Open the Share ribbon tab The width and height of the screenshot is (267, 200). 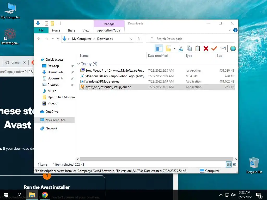click(71, 30)
